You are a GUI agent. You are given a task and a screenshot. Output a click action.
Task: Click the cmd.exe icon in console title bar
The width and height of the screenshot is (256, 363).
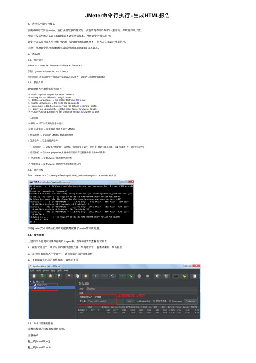click(x=31, y=182)
